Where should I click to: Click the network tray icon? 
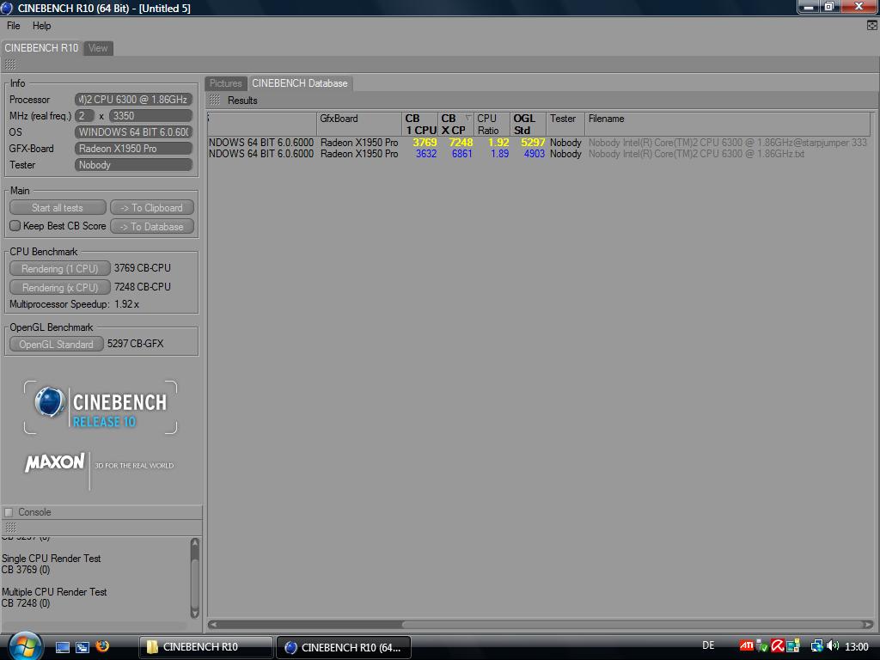[817, 646]
